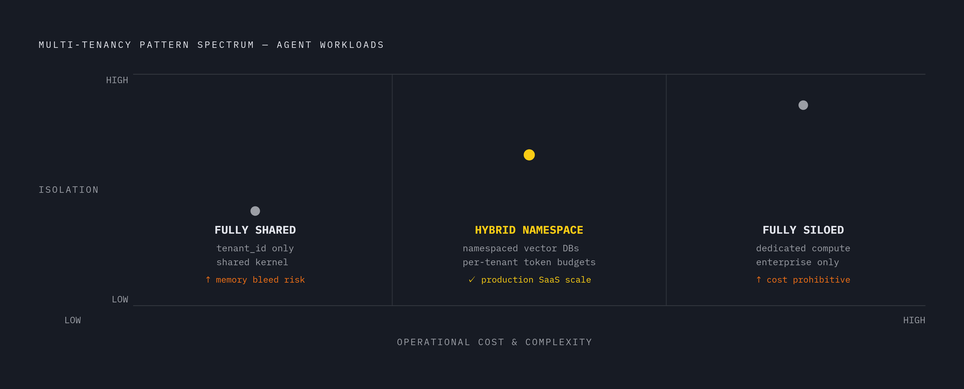Select the FULLY SILOED heading
Viewport: 964px width, 389px height.
click(x=803, y=230)
